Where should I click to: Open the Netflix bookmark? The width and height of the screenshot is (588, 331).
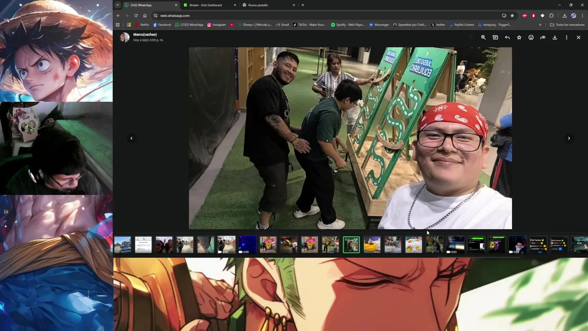pos(142,25)
